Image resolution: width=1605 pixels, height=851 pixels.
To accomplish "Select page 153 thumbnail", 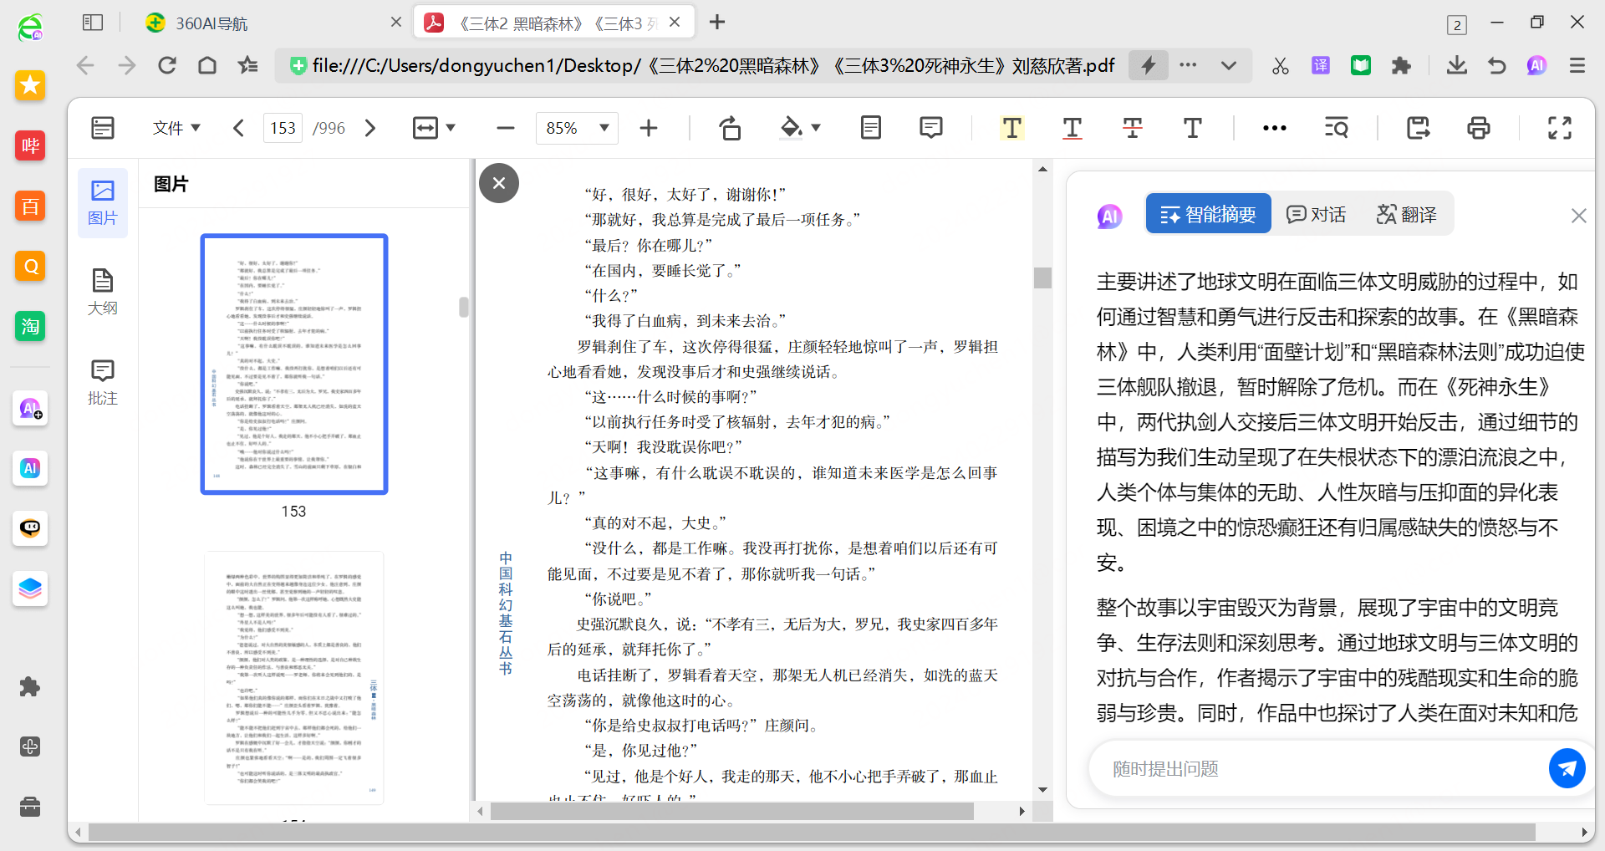I will [294, 364].
